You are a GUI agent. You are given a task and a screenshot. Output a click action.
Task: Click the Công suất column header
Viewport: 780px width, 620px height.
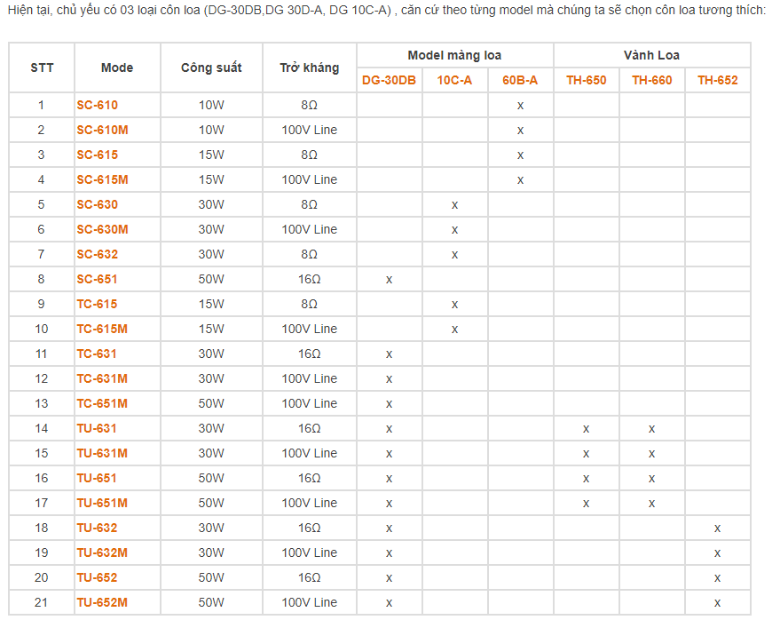(211, 68)
